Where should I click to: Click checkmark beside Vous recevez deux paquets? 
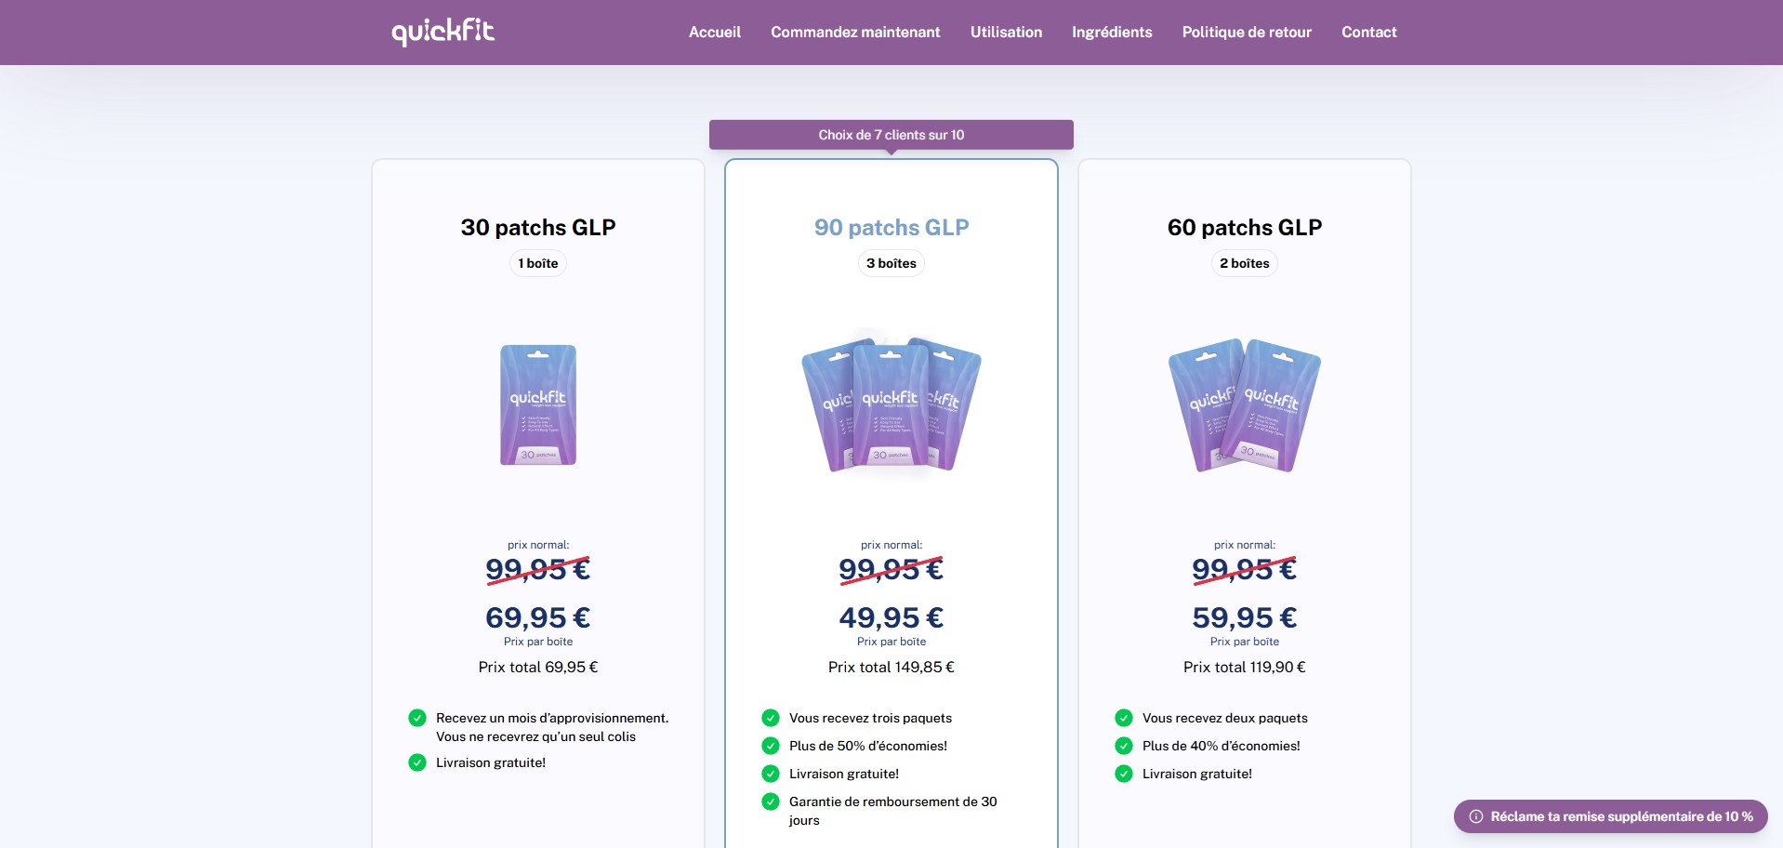click(x=1124, y=718)
